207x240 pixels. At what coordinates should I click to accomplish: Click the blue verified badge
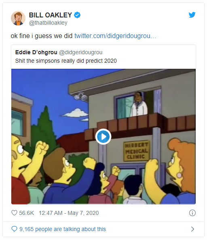pos(77,15)
